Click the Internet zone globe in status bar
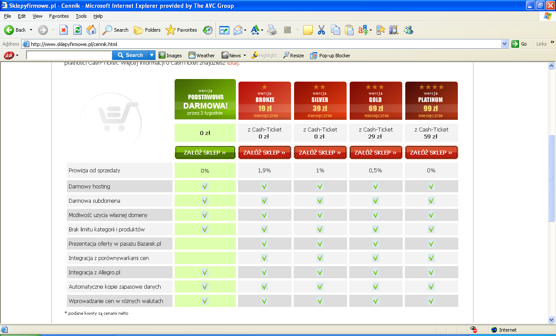 [494, 330]
